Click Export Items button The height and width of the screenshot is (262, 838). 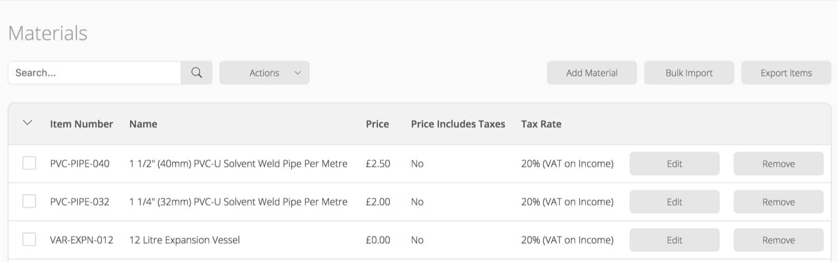tap(786, 73)
